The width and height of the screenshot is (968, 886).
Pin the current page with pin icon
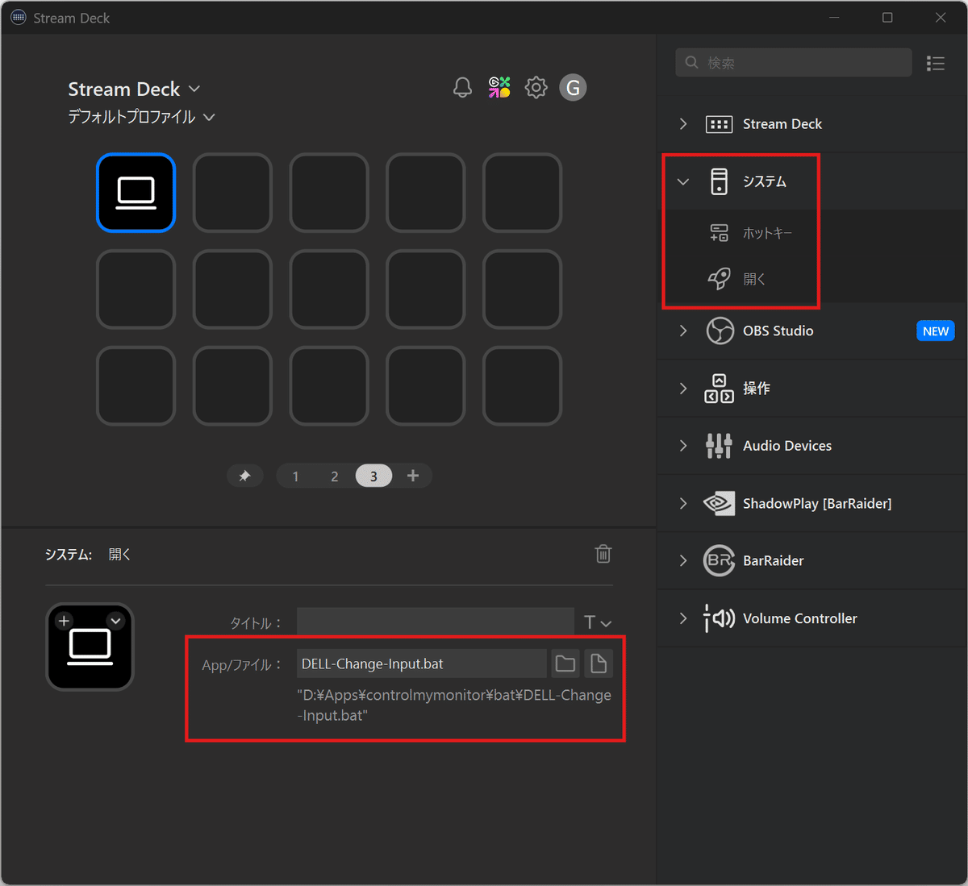point(244,476)
